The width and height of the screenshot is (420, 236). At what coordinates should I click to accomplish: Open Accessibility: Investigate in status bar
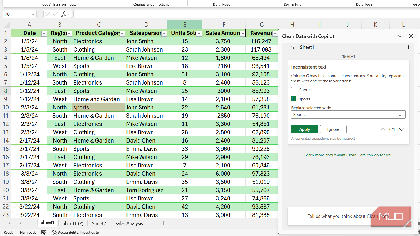[x=75, y=232]
